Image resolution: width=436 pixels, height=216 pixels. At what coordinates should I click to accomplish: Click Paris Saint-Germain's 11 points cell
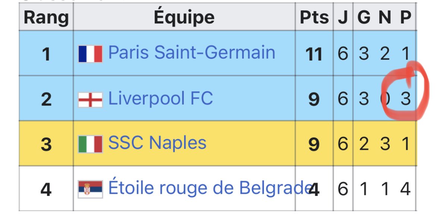click(x=314, y=53)
